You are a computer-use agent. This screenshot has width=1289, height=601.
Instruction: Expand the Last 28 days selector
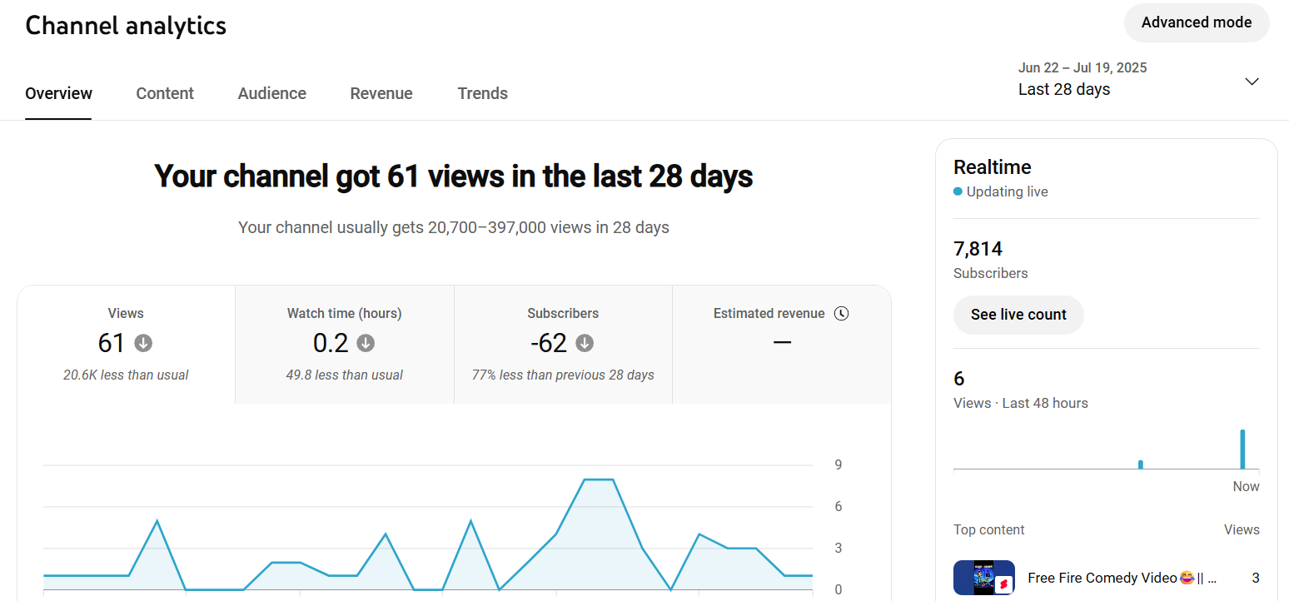point(1138,80)
